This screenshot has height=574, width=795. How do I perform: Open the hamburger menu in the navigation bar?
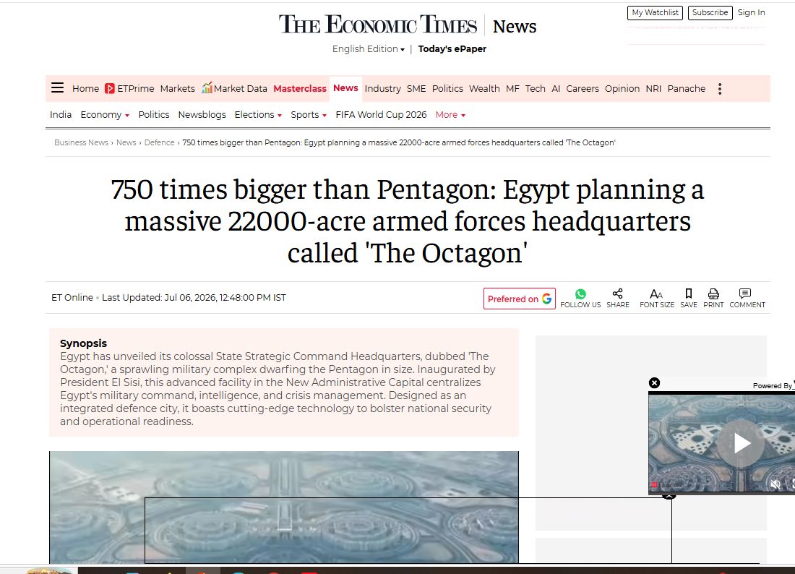tap(57, 88)
